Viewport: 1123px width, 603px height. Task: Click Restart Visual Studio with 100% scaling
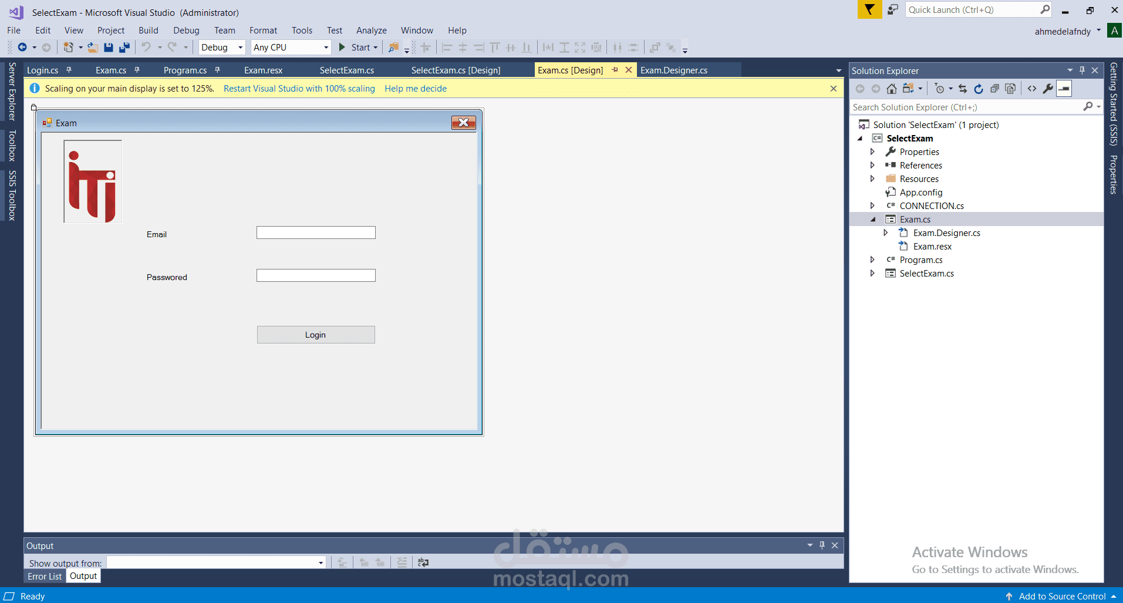(299, 88)
